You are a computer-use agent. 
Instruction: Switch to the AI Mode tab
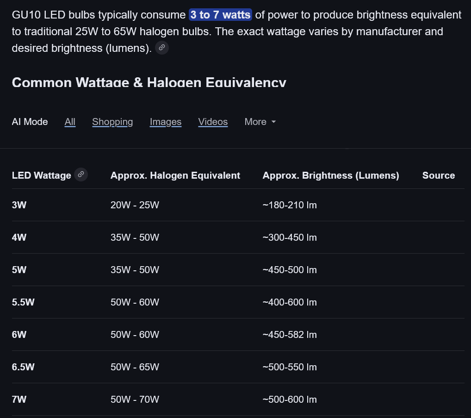click(x=30, y=122)
